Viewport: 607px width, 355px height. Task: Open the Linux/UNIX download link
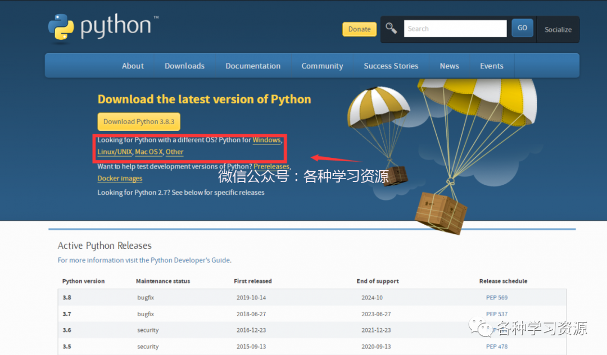[115, 152]
